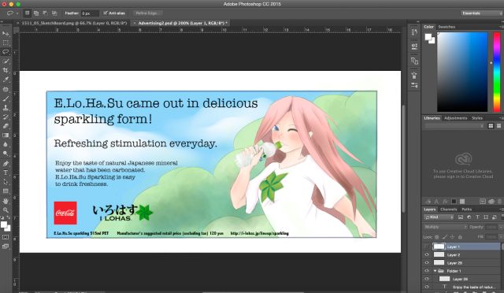Select the Move tool

tap(6, 33)
